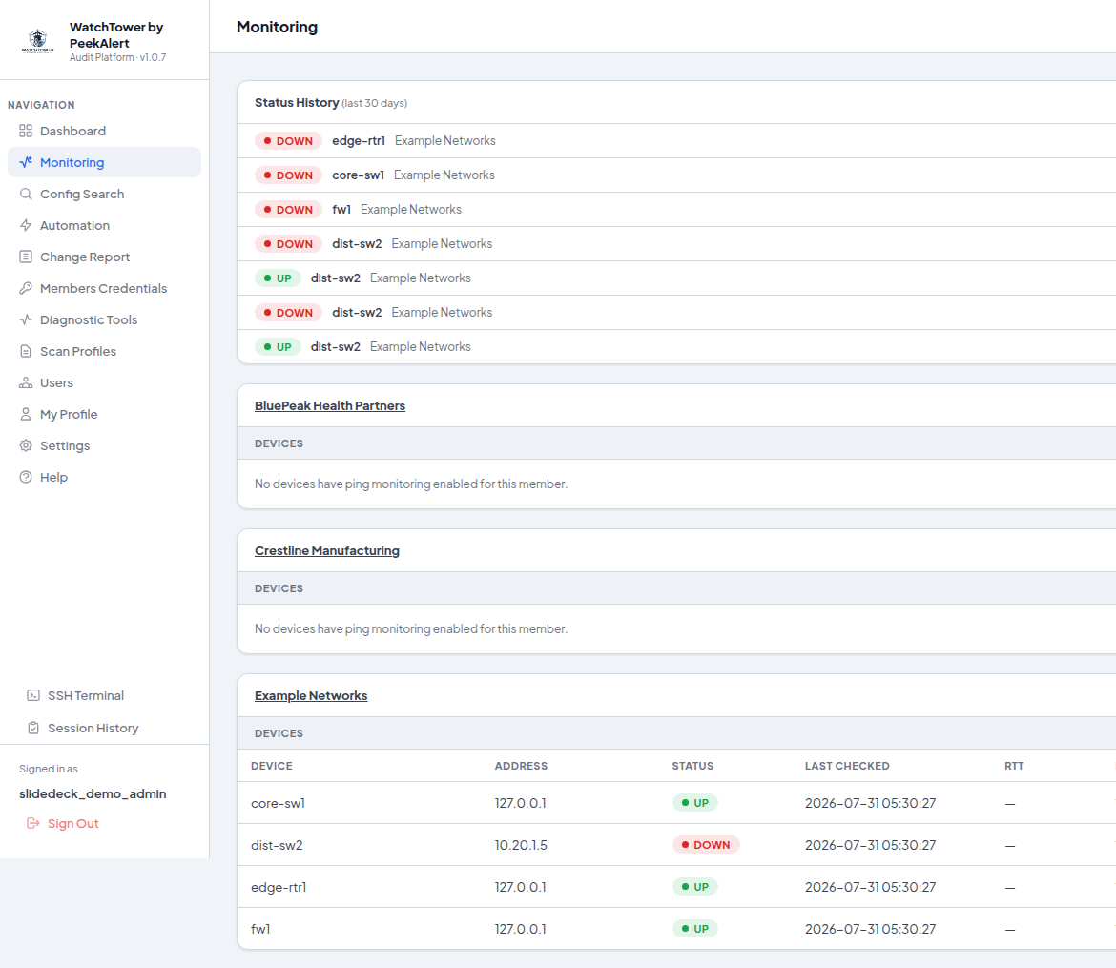Click the WatchTower logo icon
1116x968 pixels.
(38, 41)
